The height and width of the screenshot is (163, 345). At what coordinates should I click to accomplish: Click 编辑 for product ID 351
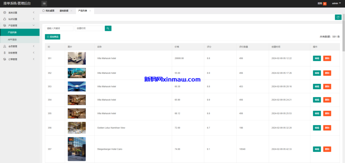(317, 58)
